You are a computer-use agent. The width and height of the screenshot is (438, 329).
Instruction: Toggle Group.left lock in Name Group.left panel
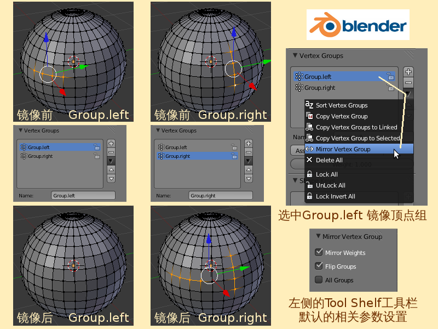click(x=97, y=147)
